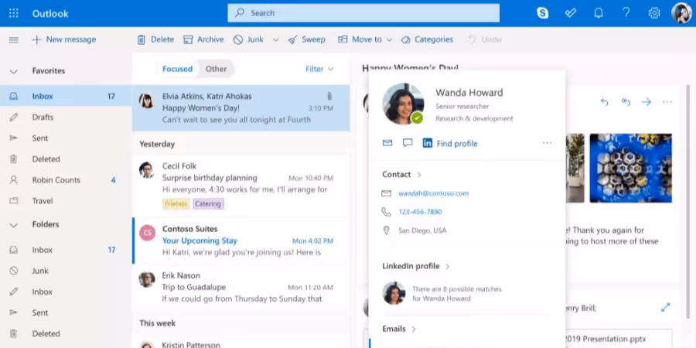
Task: Open more options on the contact card
Action: tap(547, 143)
